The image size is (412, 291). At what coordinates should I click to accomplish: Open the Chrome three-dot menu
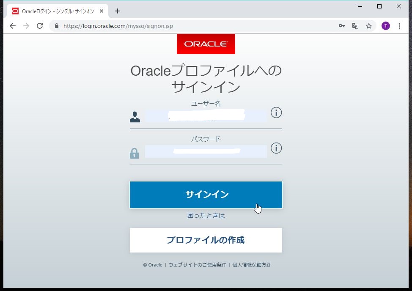pyautogui.click(x=399, y=26)
